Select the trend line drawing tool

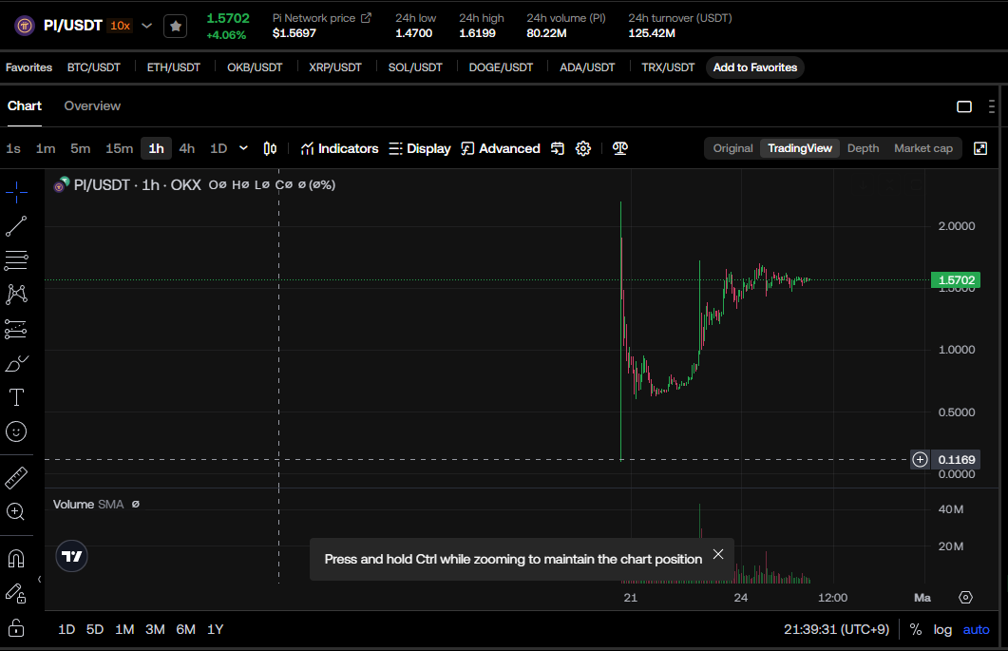pyautogui.click(x=16, y=226)
